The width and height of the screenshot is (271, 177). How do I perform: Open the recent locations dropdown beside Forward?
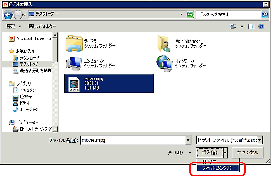[25, 15]
